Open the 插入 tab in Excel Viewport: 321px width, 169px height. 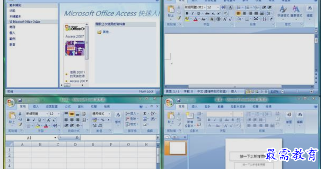[x=36, y=106]
